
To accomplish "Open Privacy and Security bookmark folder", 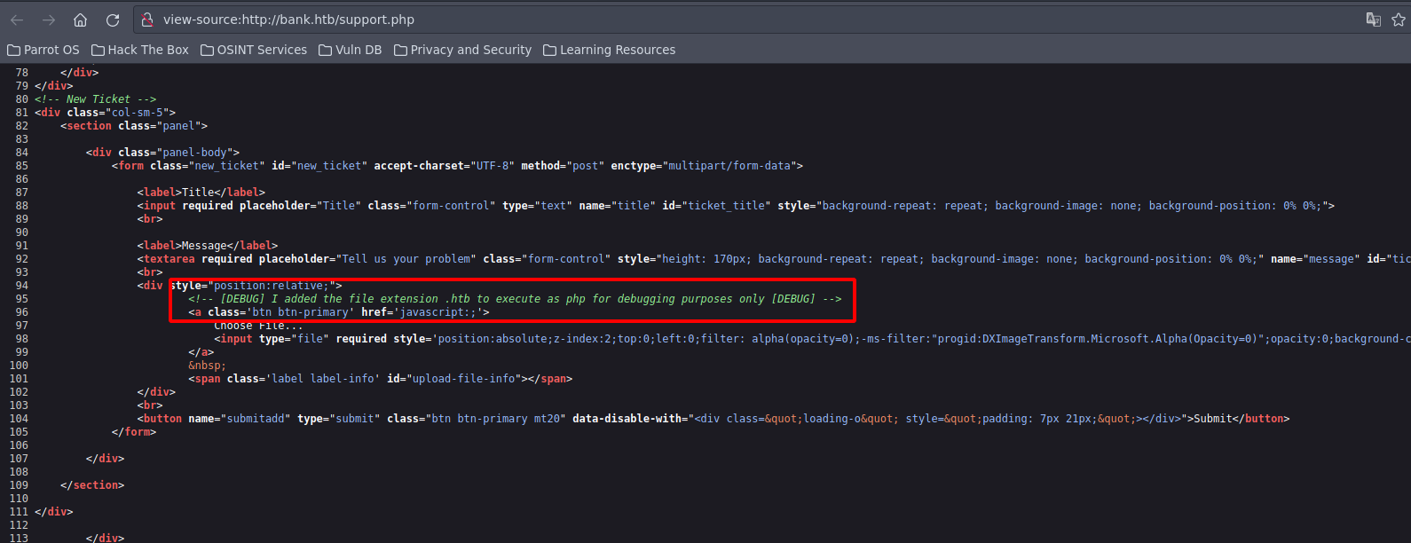I will tap(462, 50).
